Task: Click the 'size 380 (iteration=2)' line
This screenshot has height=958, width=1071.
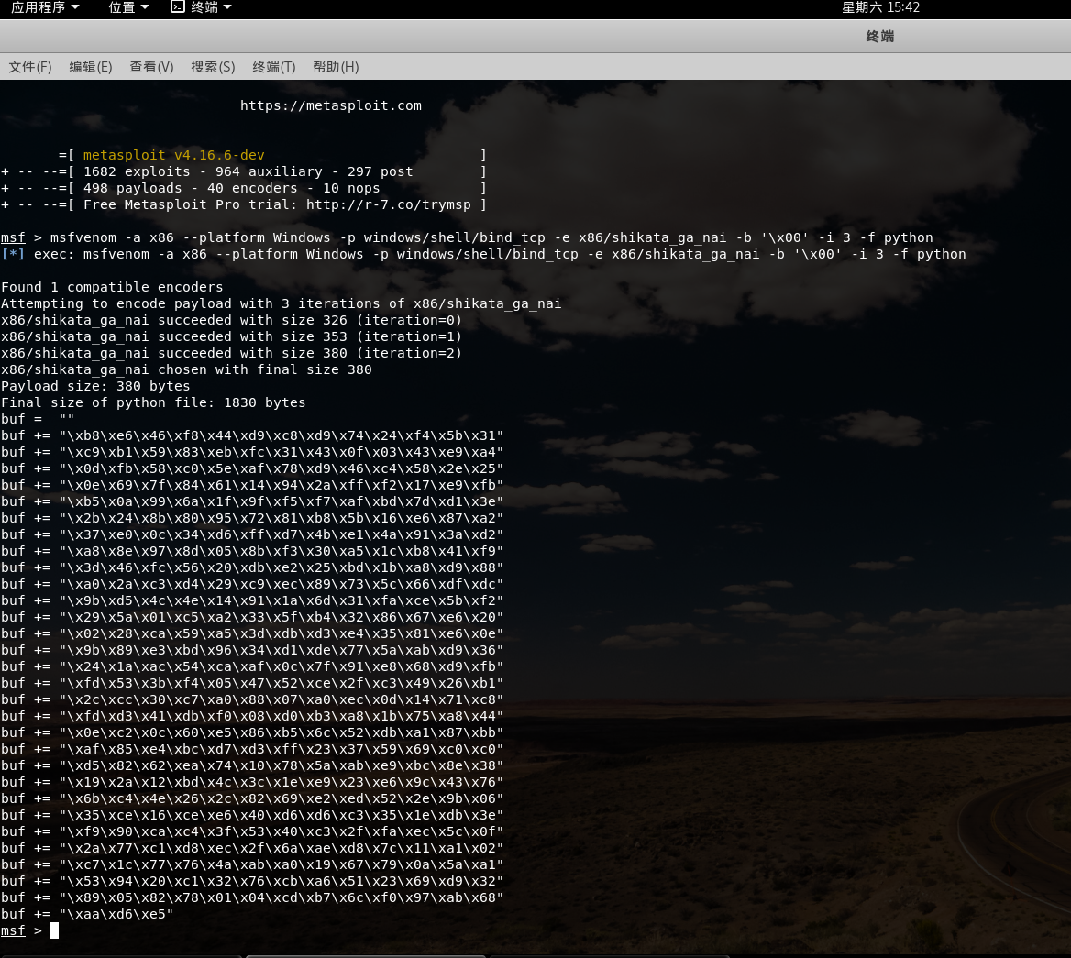Action: tap(232, 353)
